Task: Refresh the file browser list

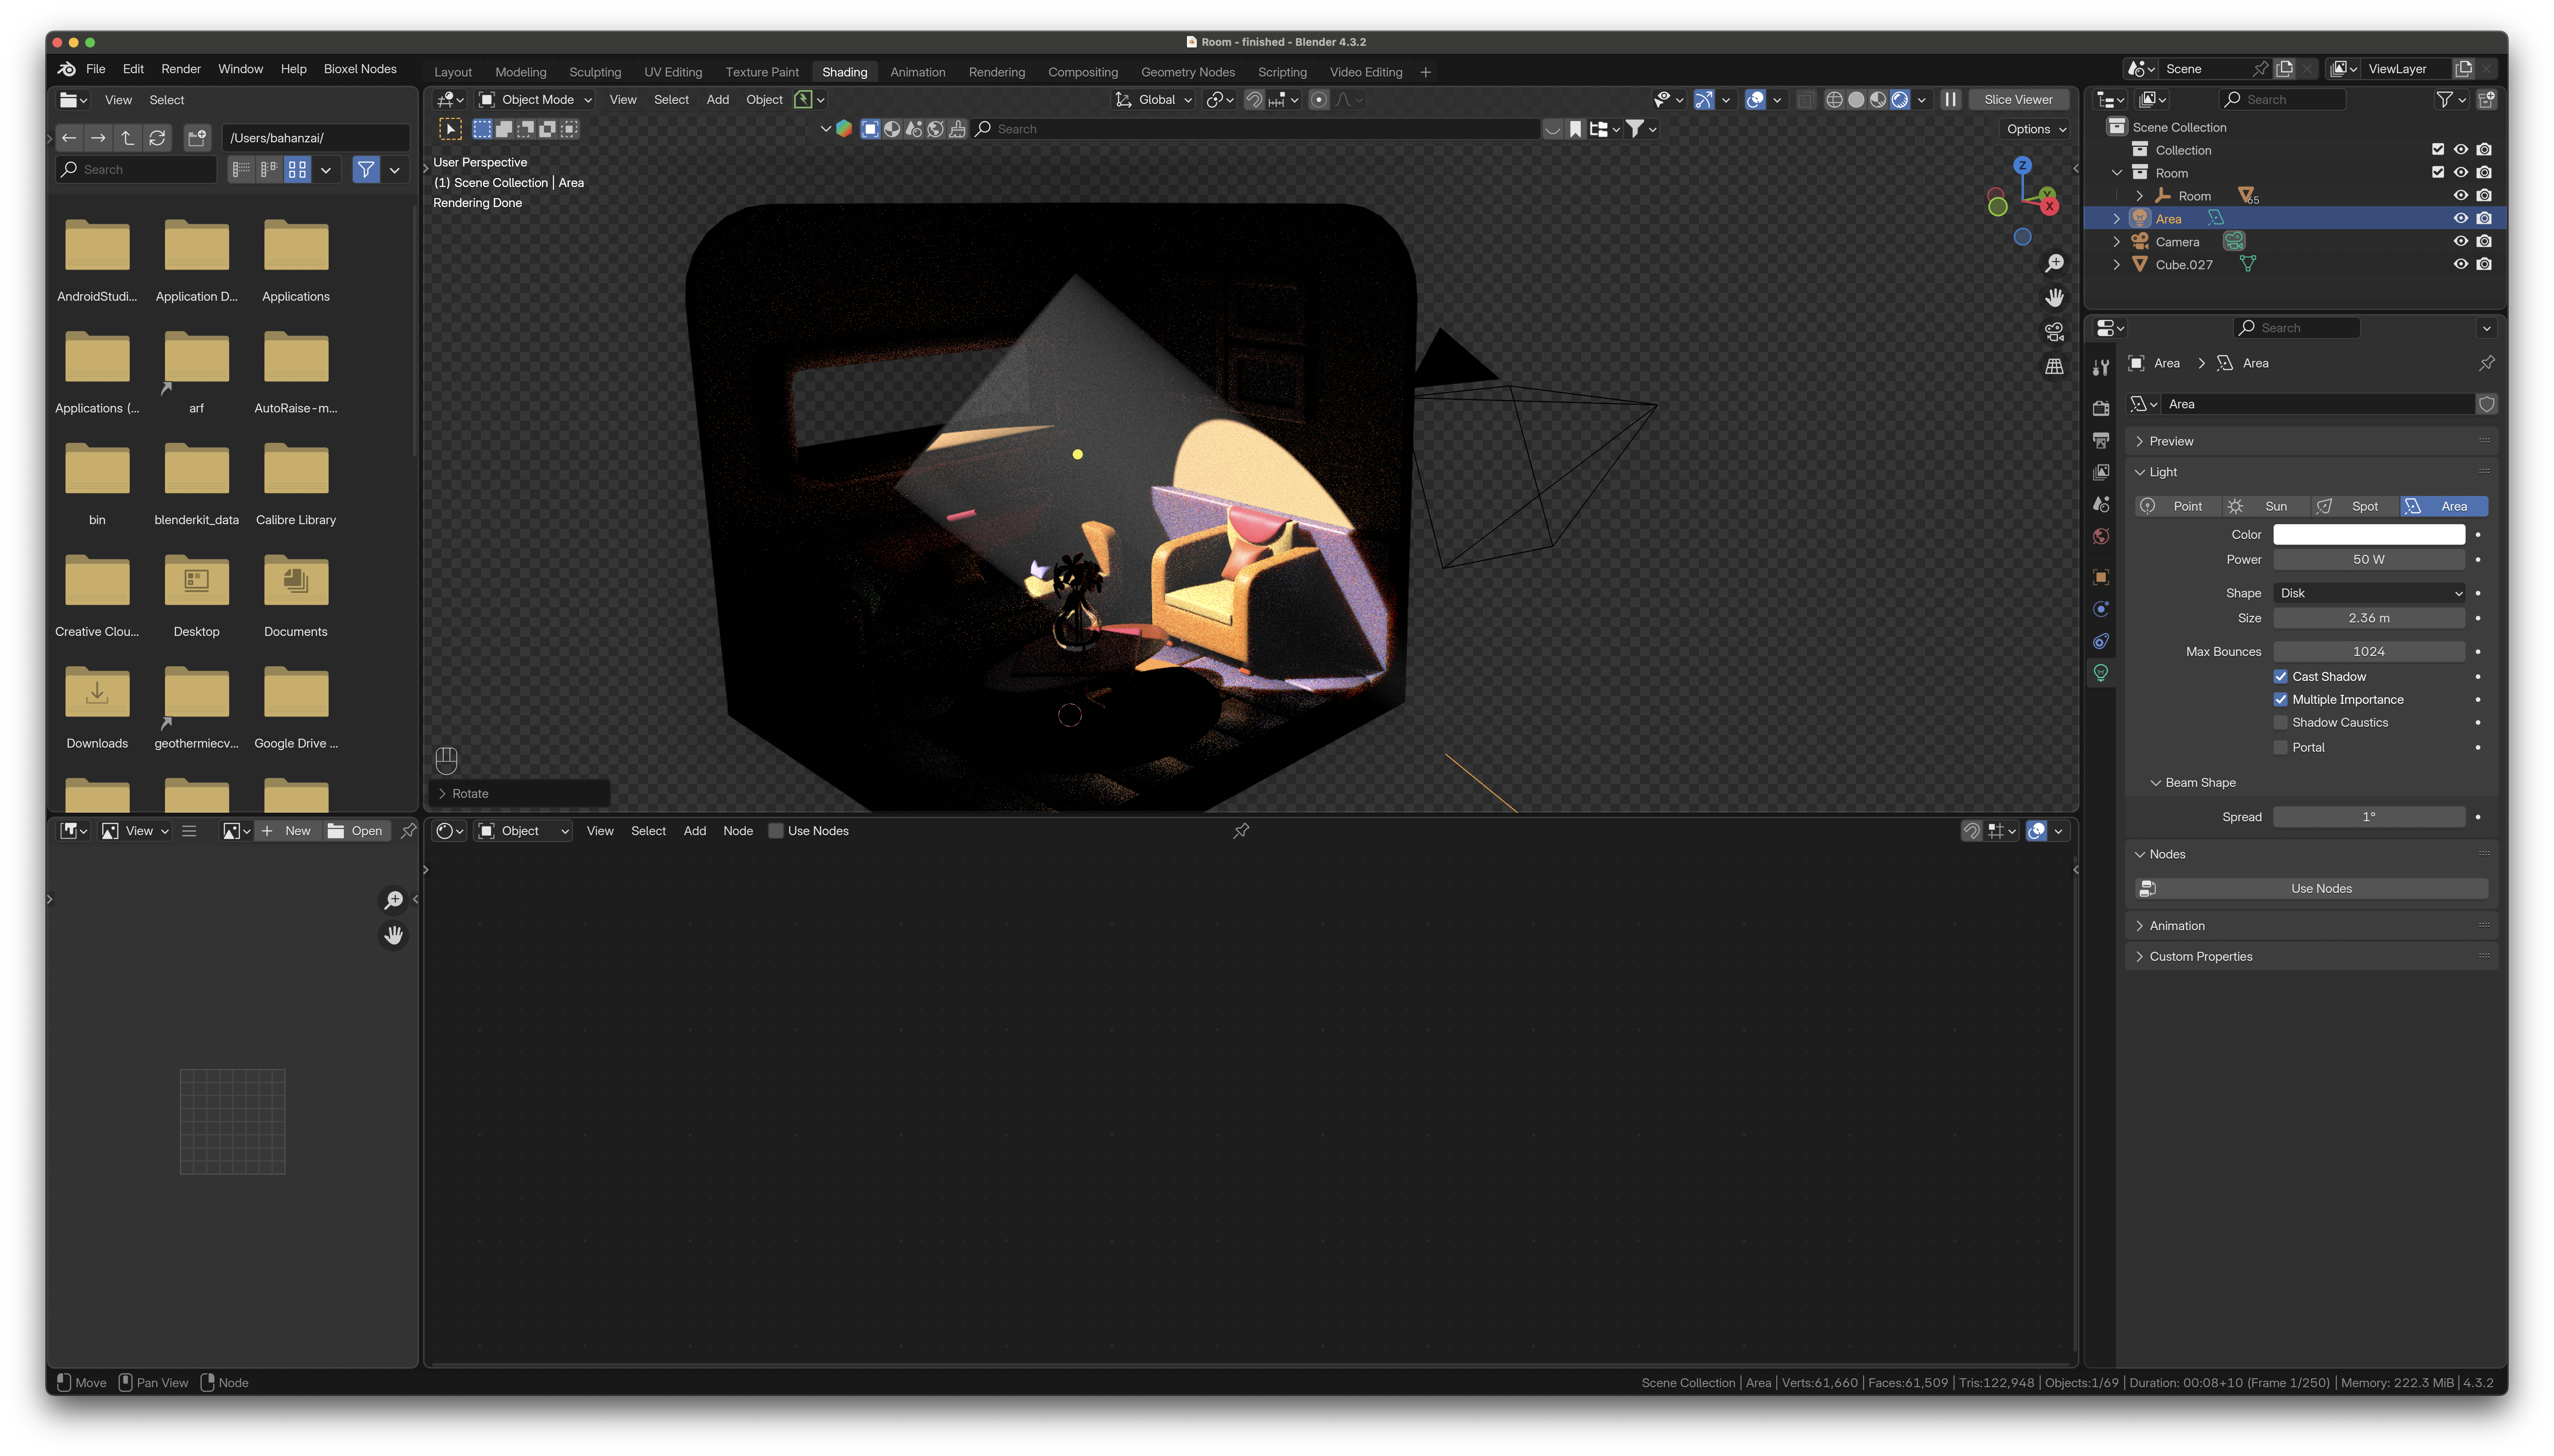Action: (157, 138)
